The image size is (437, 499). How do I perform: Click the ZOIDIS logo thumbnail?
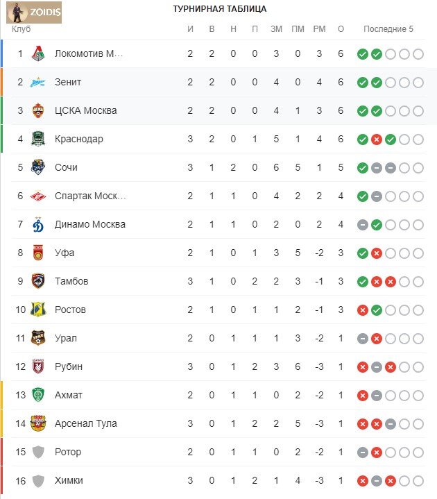34,12
